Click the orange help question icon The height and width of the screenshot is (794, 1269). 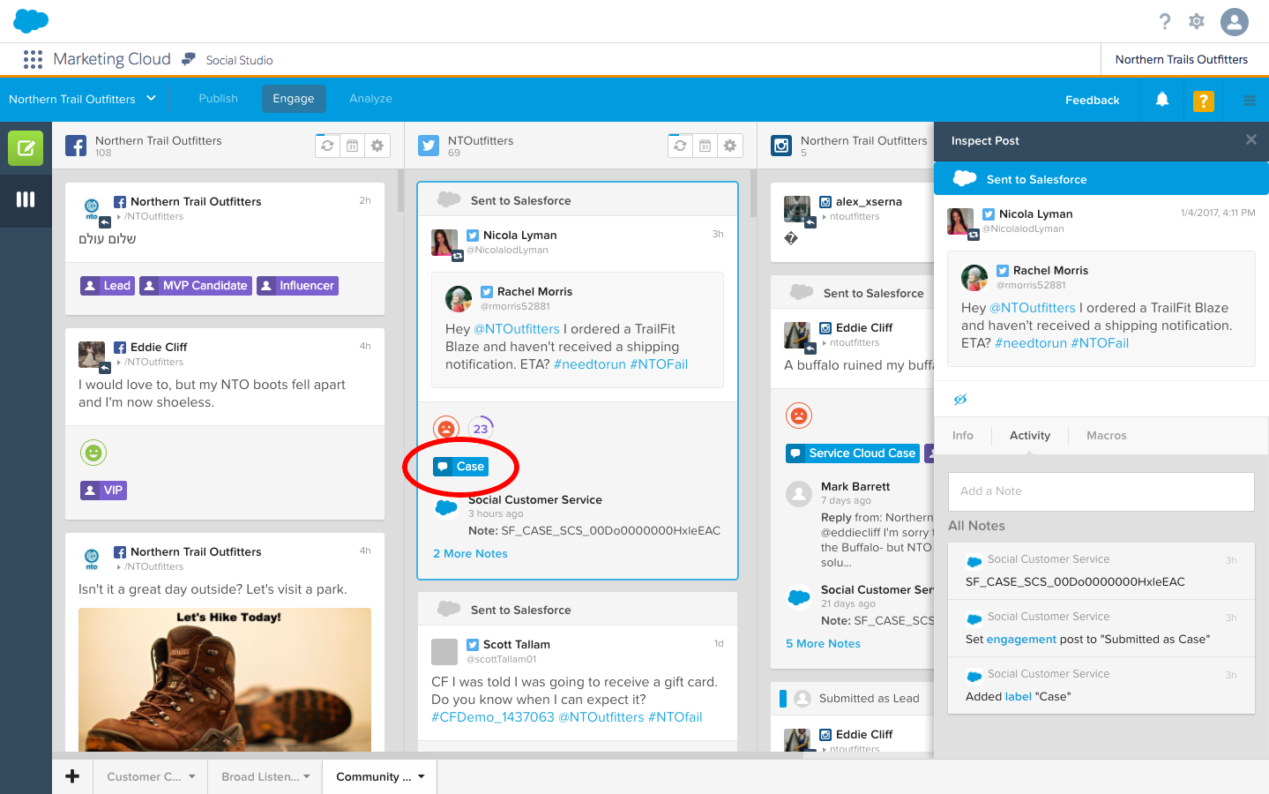1203,101
